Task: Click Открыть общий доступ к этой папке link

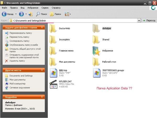Action: coord(25,50)
